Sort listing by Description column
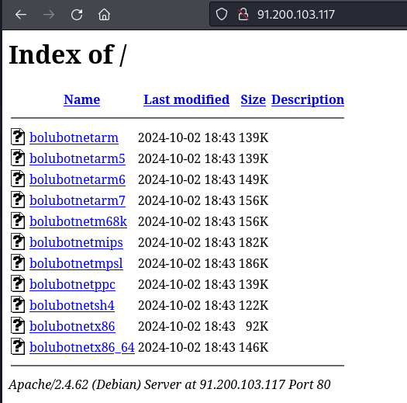This screenshot has height=403, width=407. coord(308,99)
